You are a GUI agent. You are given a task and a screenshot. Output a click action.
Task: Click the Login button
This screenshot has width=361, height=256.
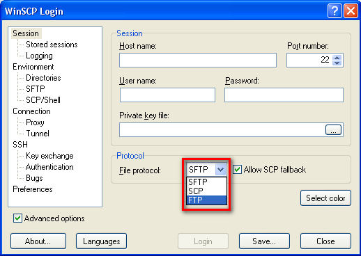click(x=203, y=241)
